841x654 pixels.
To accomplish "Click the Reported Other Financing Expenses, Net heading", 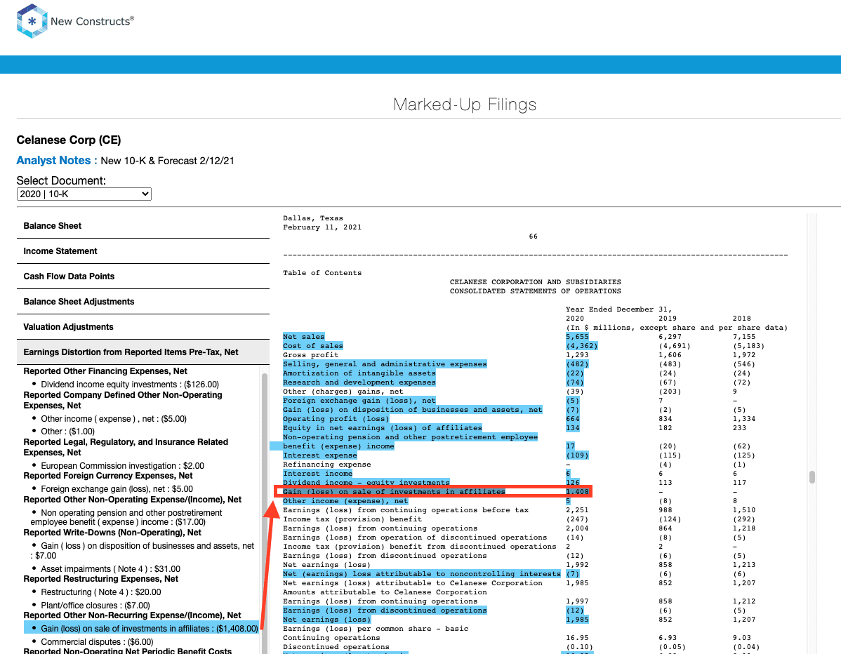I will (105, 371).
